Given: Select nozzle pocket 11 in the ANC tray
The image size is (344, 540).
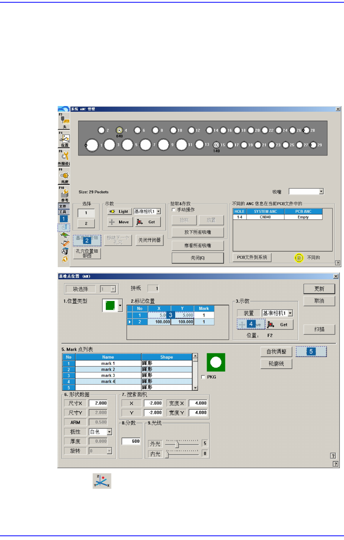Looking at the screenshot, I should point(181,144).
